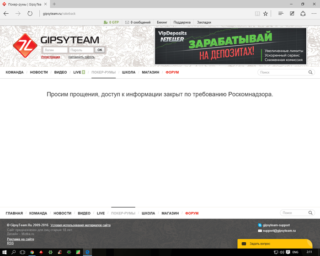
Task: Open НОВОСТИ in the top menu
Action: pos(39,72)
